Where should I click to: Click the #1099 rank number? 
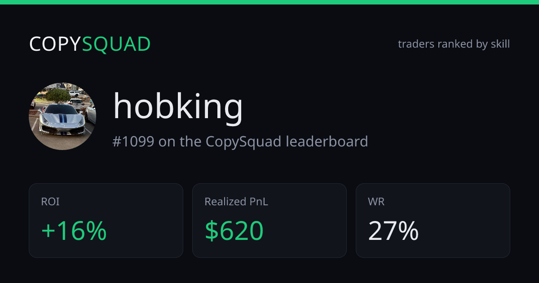[x=133, y=141]
